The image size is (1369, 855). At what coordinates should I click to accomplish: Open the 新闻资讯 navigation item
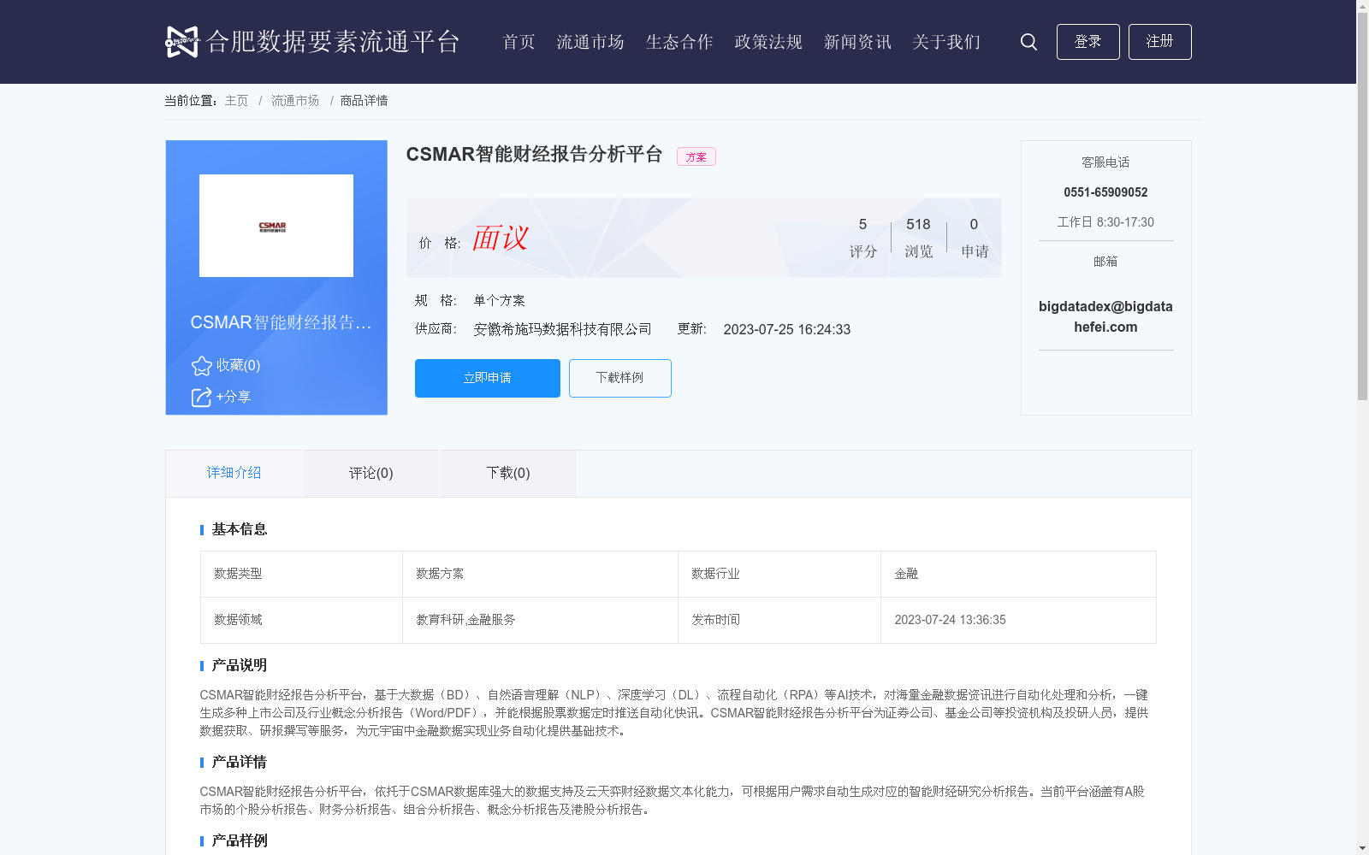click(857, 42)
